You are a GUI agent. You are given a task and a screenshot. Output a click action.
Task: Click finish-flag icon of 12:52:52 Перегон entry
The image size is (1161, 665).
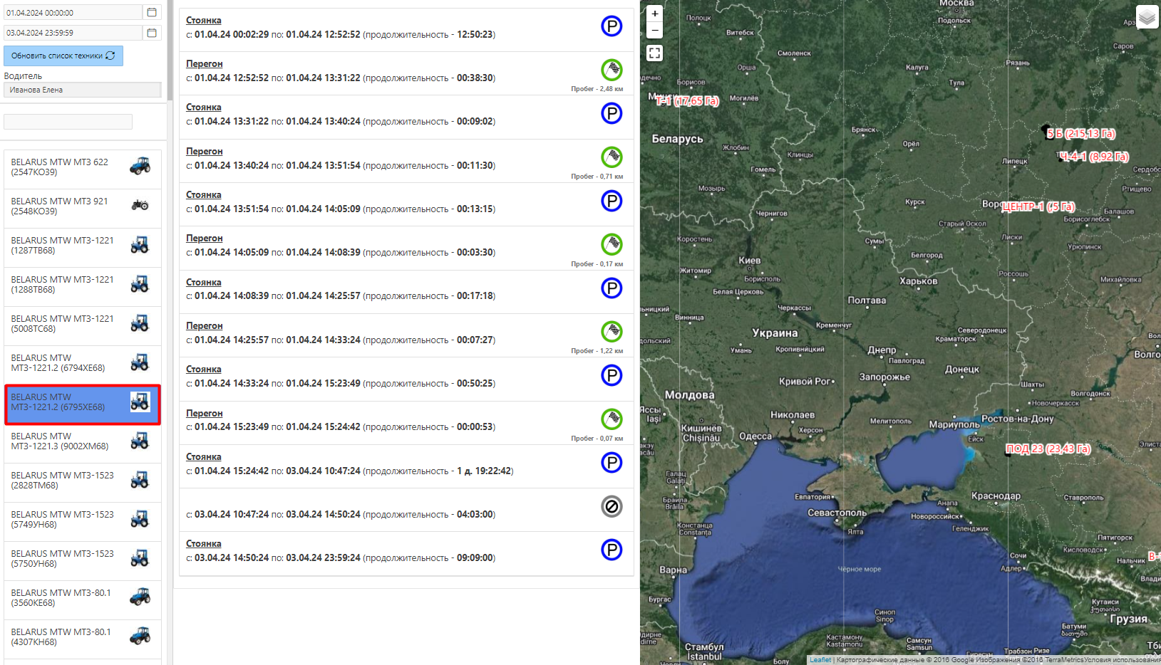(x=611, y=70)
